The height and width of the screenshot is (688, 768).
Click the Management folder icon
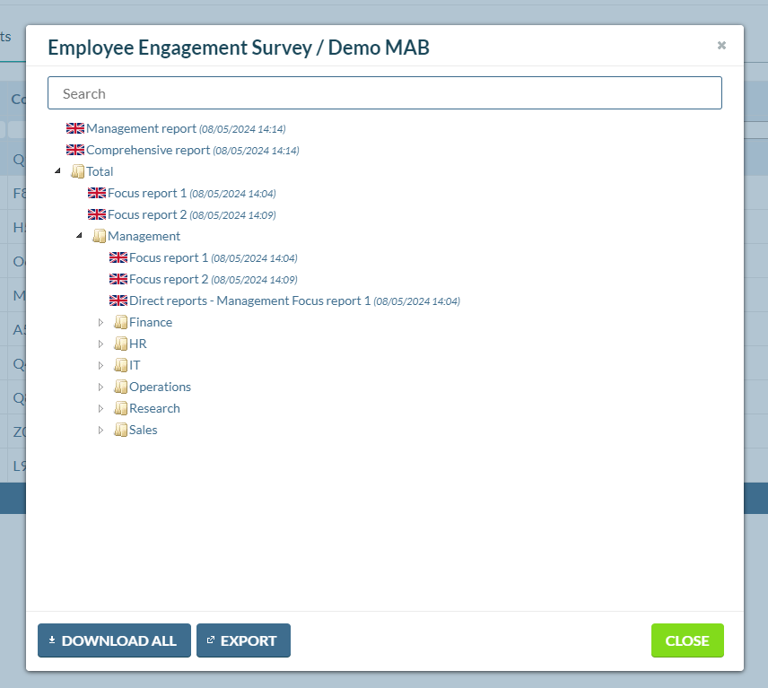[100, 236]
